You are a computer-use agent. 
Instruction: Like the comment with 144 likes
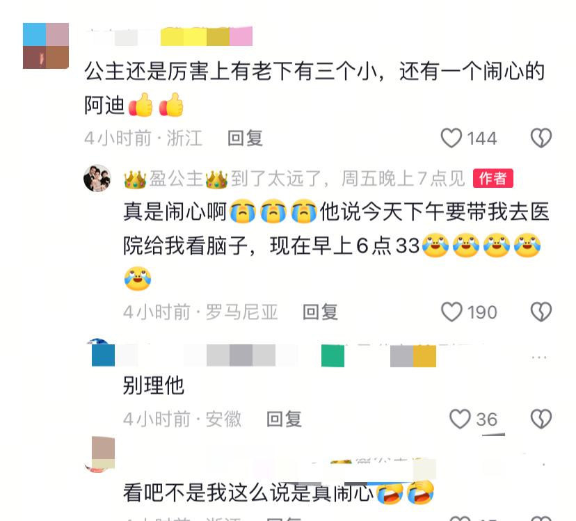pos(451,138)
